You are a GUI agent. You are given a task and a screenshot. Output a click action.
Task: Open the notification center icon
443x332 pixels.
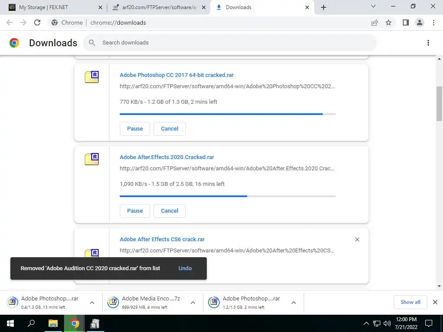[x=429, y=323]
